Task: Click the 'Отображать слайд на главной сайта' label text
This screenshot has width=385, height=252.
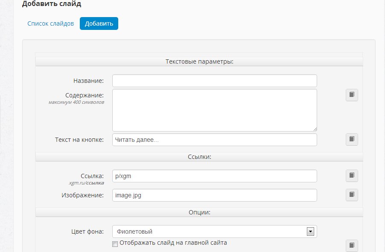Action: click(173, 243)
